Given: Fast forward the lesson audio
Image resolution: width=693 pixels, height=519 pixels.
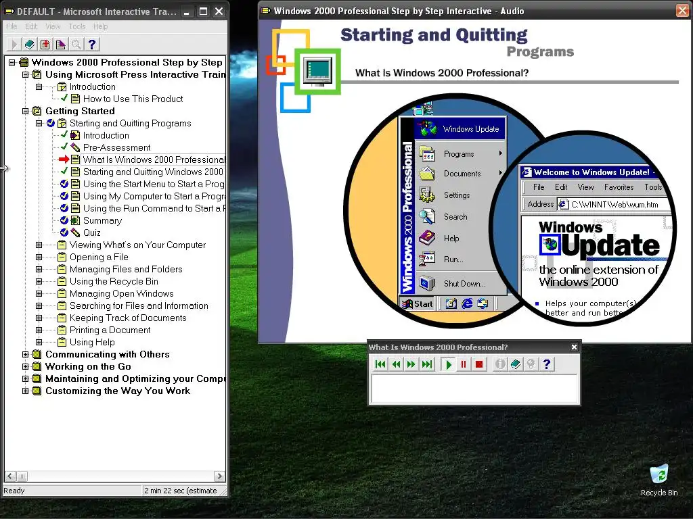Looking at the screenshot, I should (411, 364).
